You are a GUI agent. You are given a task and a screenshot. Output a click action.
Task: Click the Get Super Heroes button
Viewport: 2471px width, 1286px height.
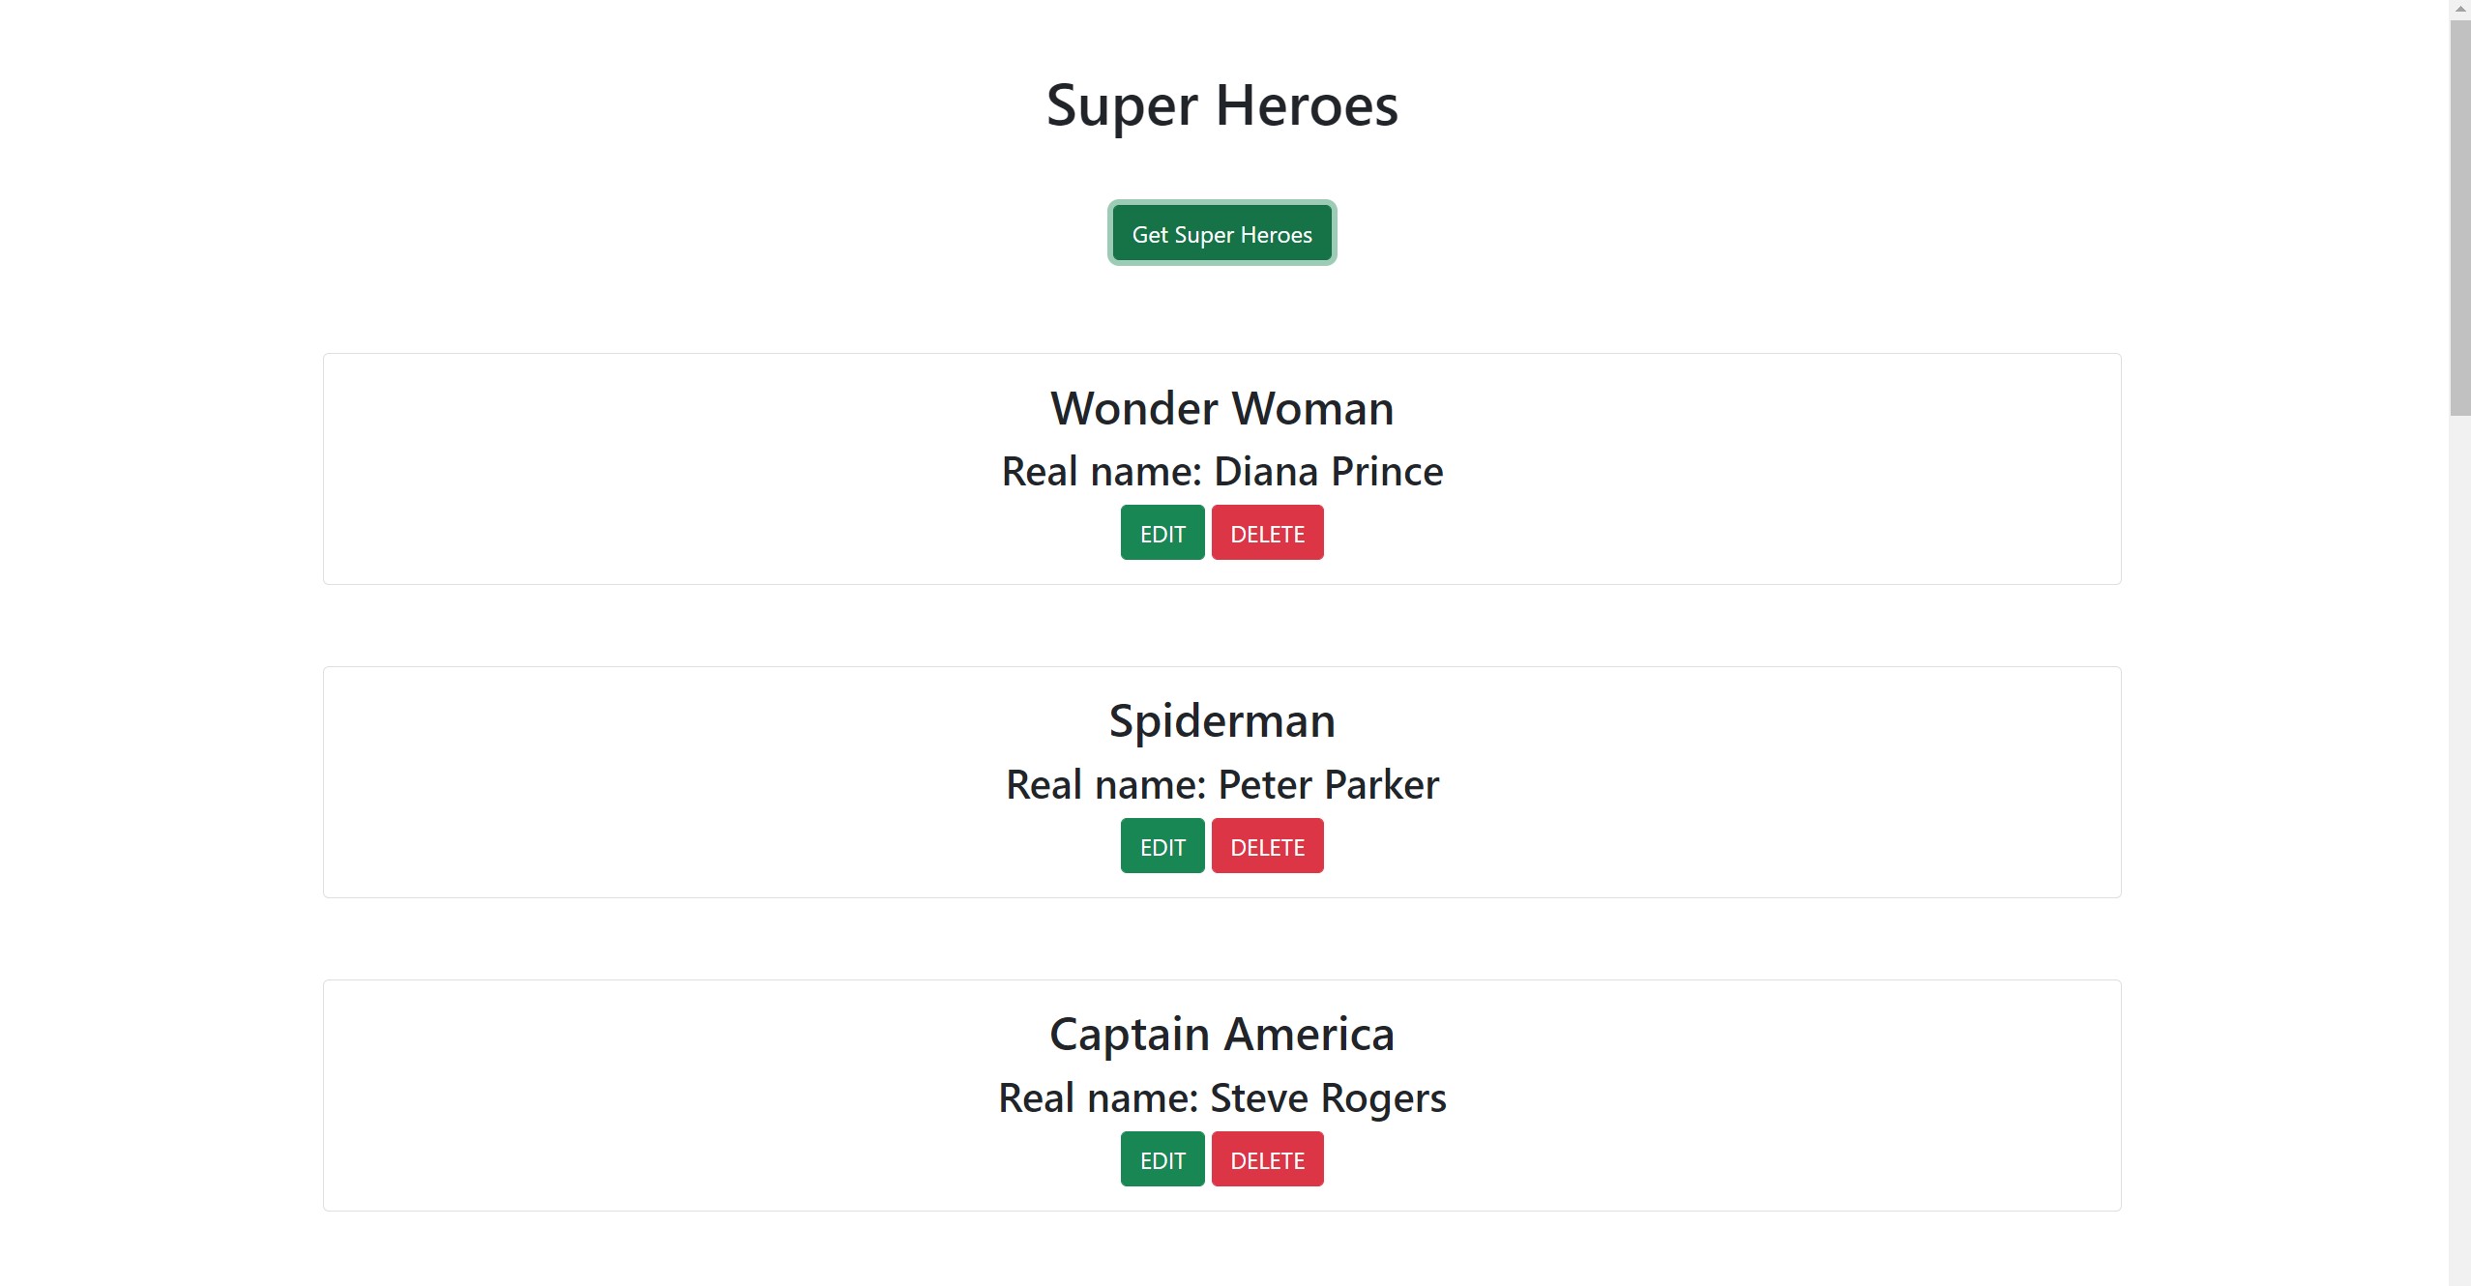pos(1221,233)
